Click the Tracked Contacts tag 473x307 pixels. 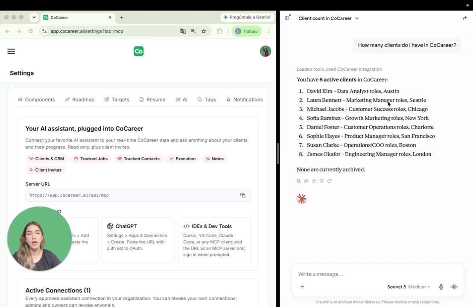[138, 159]
